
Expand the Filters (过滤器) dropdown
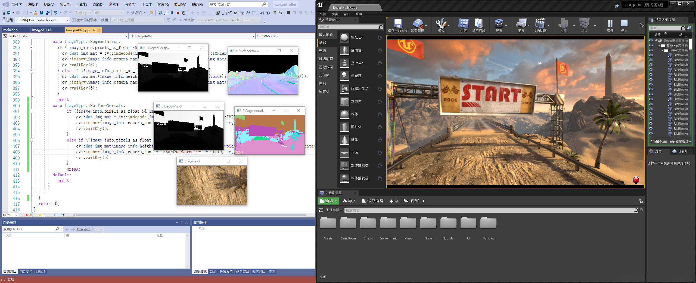point(334,210)
